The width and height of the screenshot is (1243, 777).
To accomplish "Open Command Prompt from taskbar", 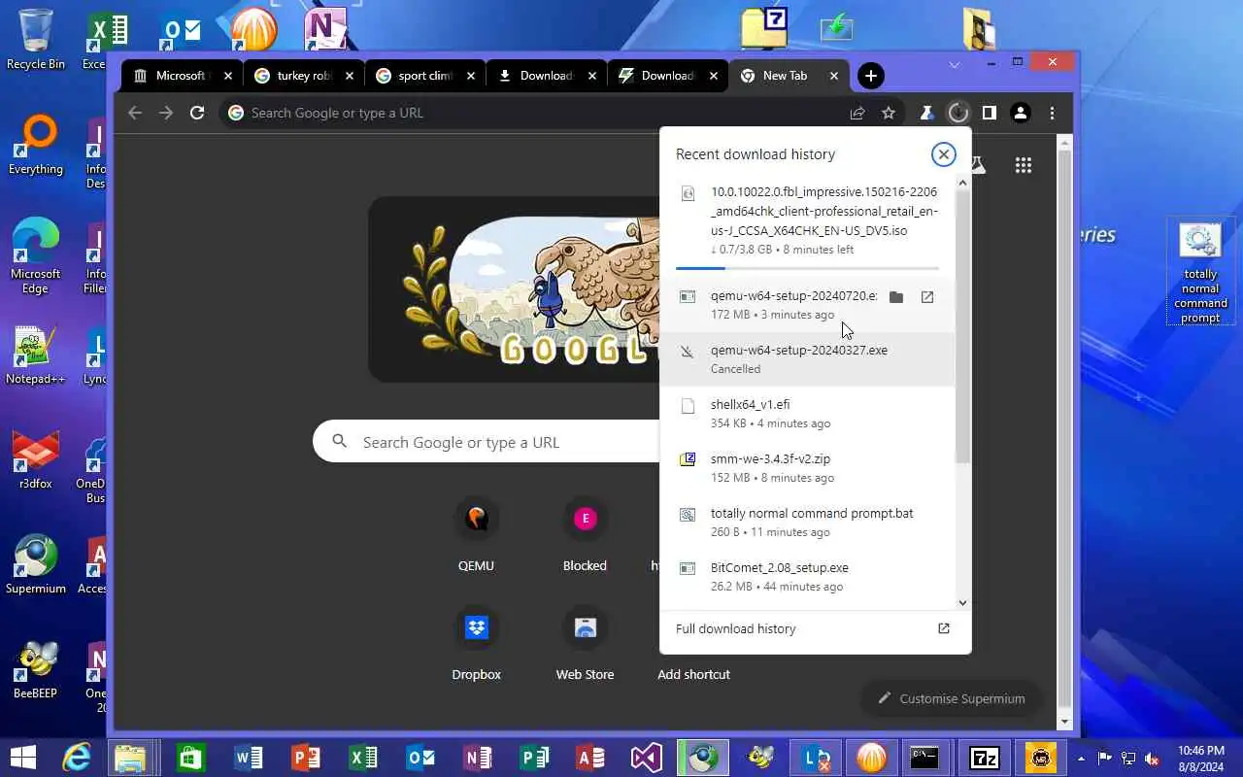I will (x=924, y=758).
